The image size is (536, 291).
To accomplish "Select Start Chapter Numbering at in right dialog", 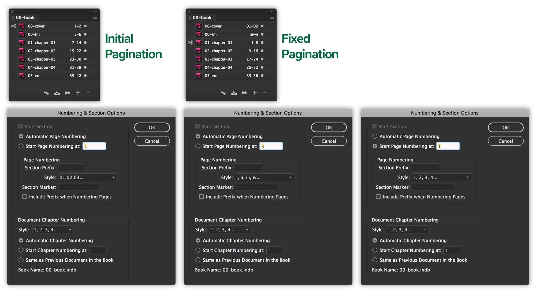I will click(x=375, y=250).
